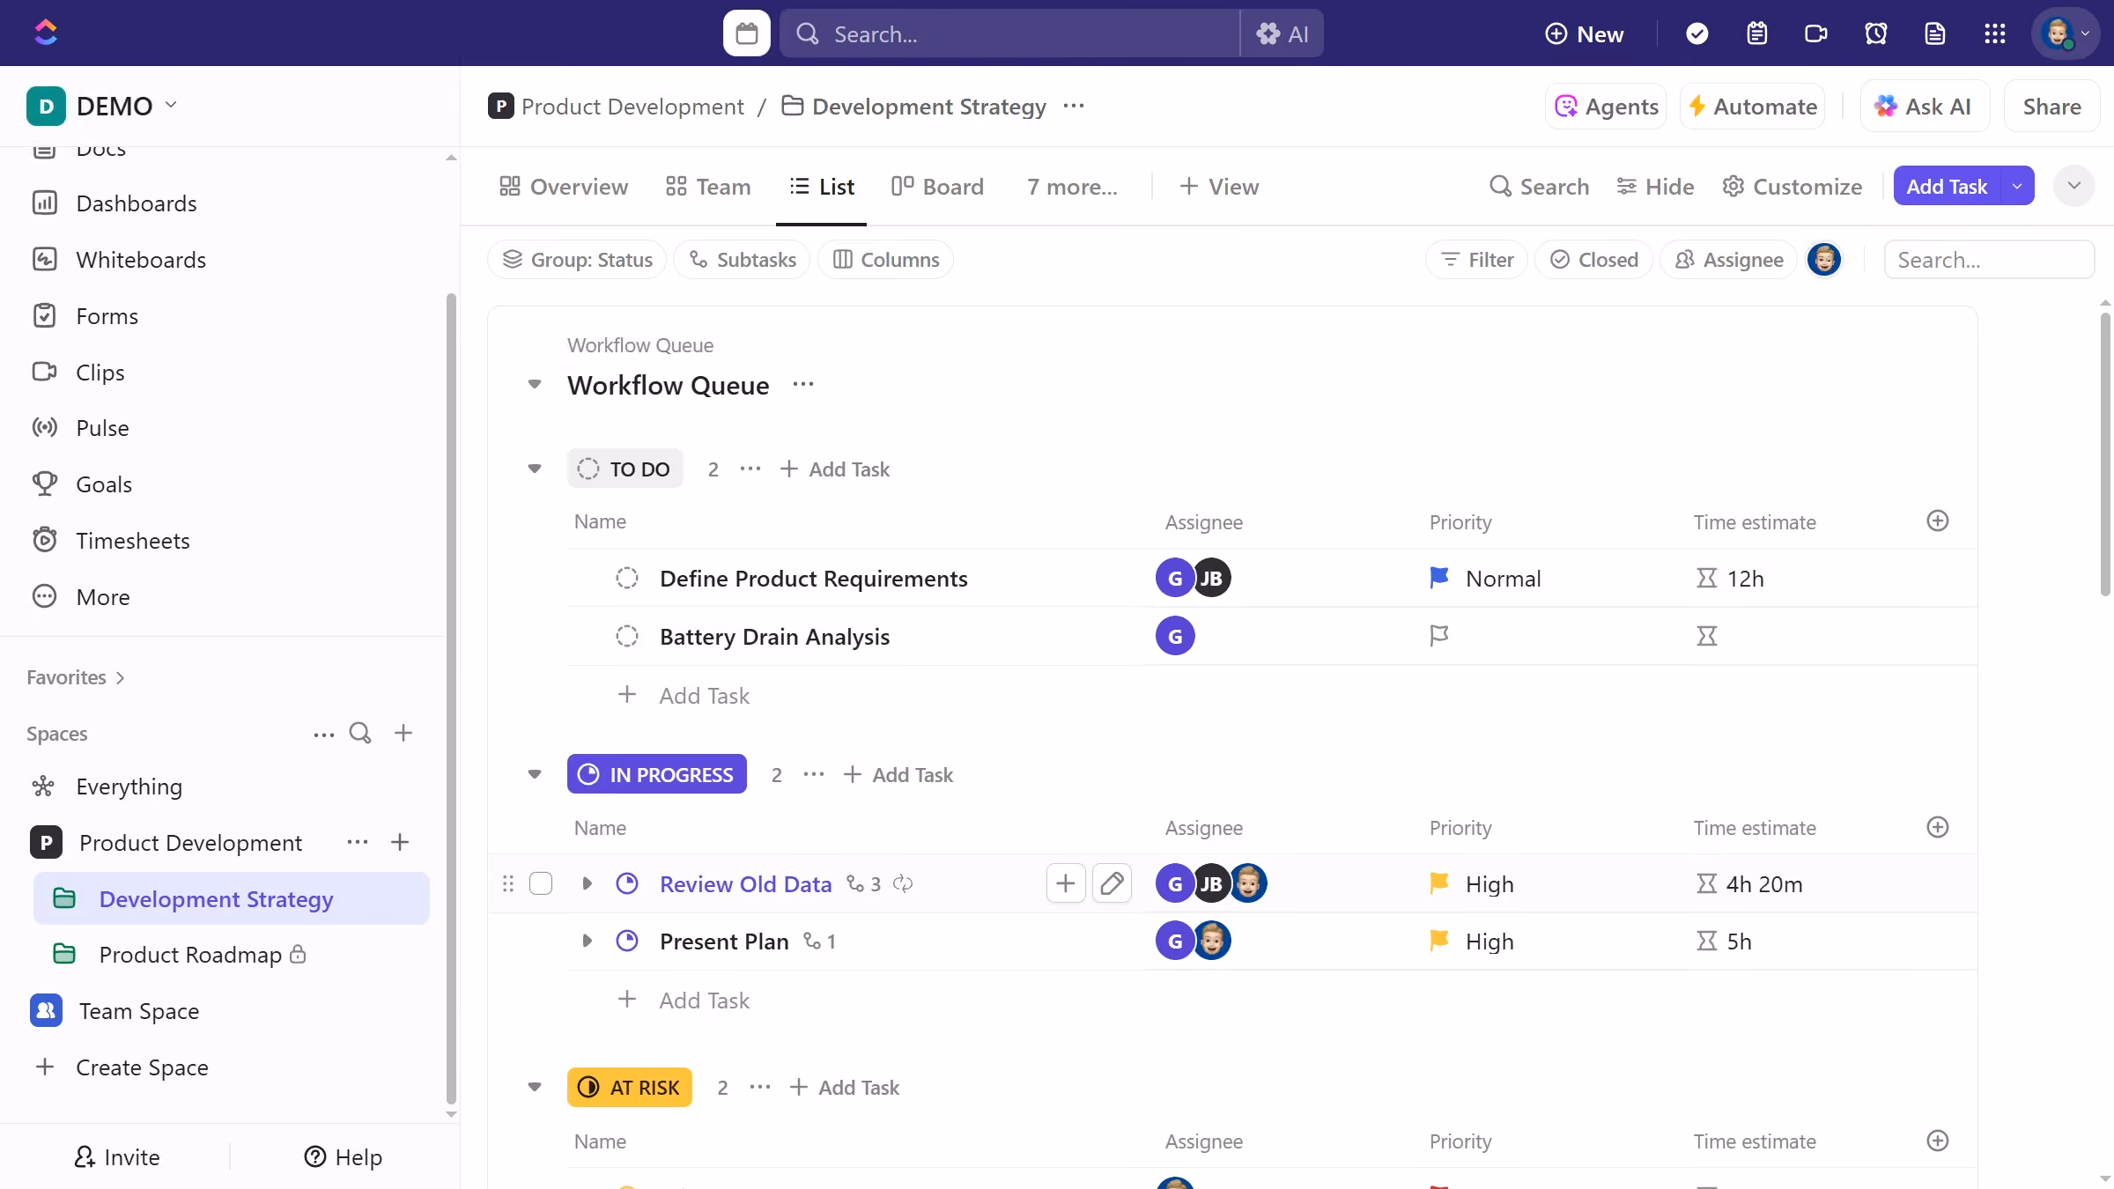Toggle the Assignee filter button
The height and width of the screenshot is (1189, 2114).
pyautogui.click(x=1728, y=260)
